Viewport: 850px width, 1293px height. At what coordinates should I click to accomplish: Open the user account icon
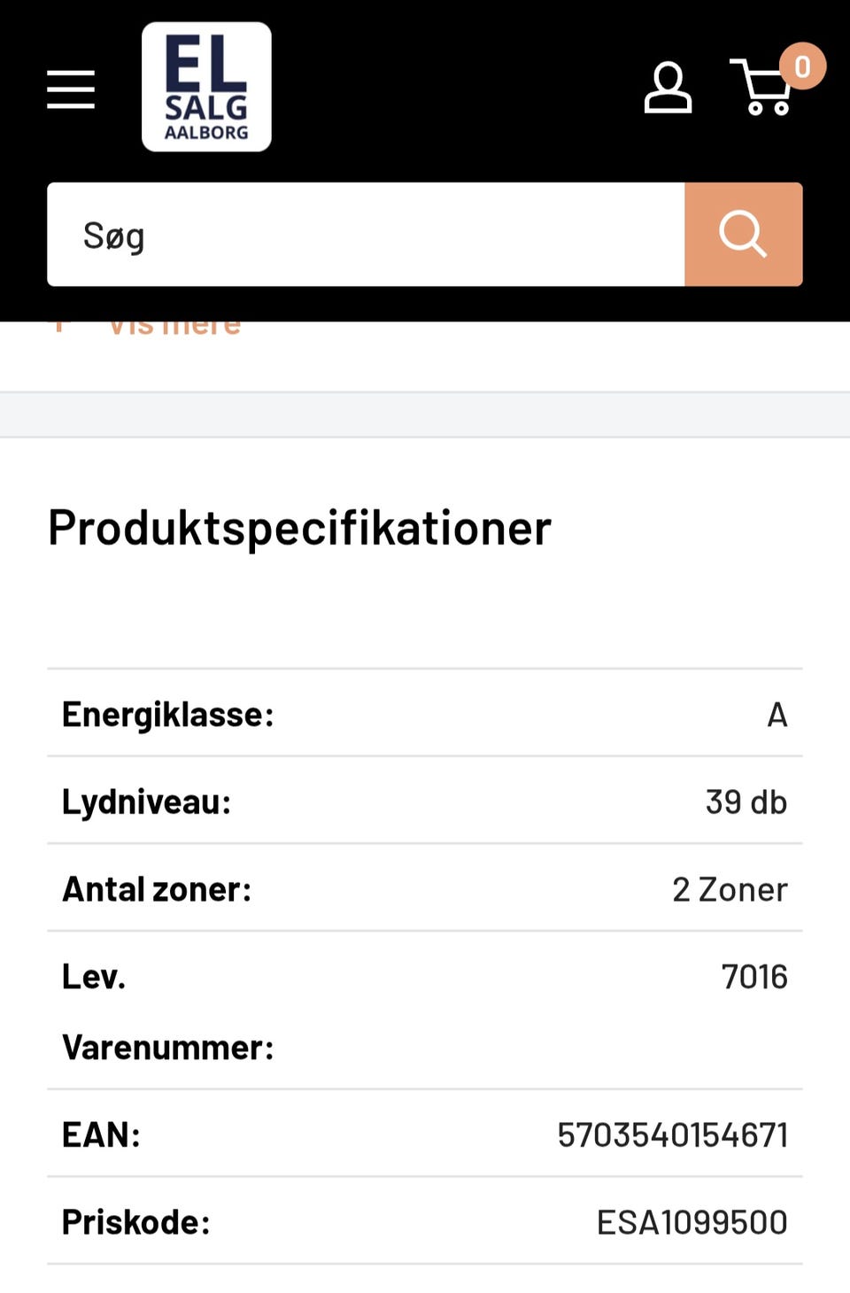point(668,88)
